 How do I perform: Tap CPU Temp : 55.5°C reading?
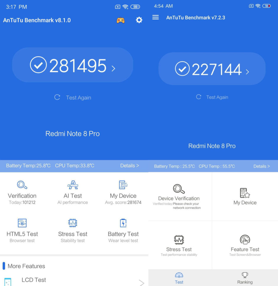tap(216, 166)
